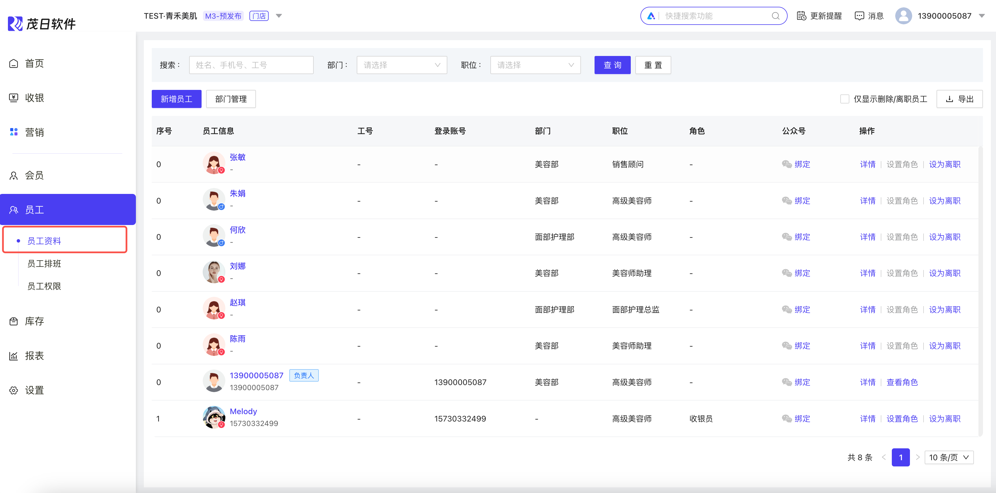The height and width of the screenshot is (493, 996).
Task: Click the WeChat bind icon for 张敏
Action: [786, 164]
